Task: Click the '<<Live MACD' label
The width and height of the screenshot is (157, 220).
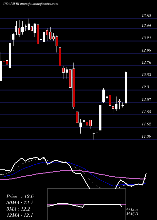Action: [x=132, y=212]
